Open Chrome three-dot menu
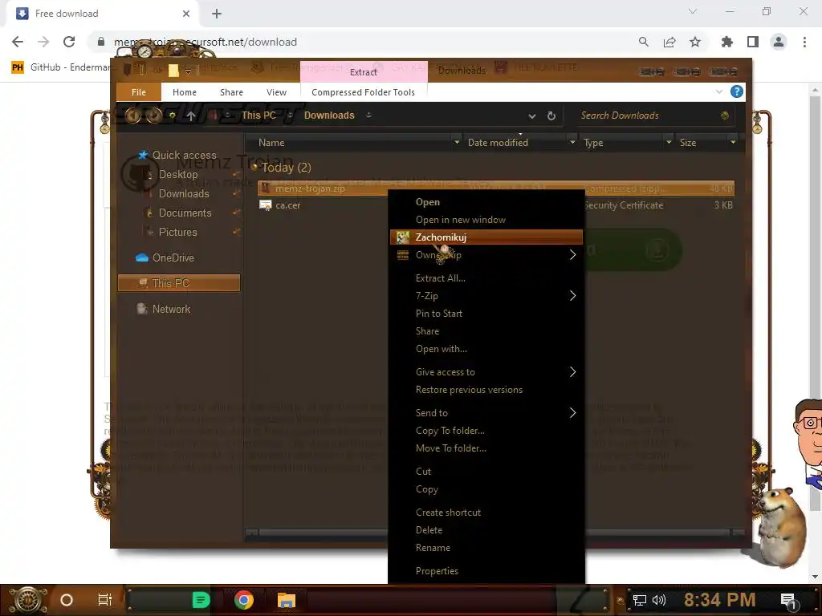 804,42
